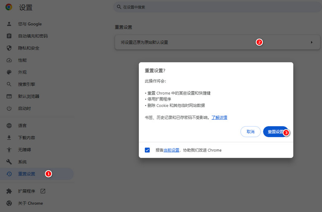The width and height of the screenshot is (322, 212).
Task: Open the 了解详情 link
Action: [219, 117]
